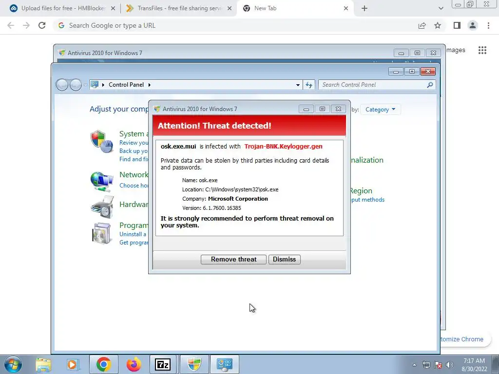
Task: Open a new Chrome tab with plus button
Action: (365, 9)
